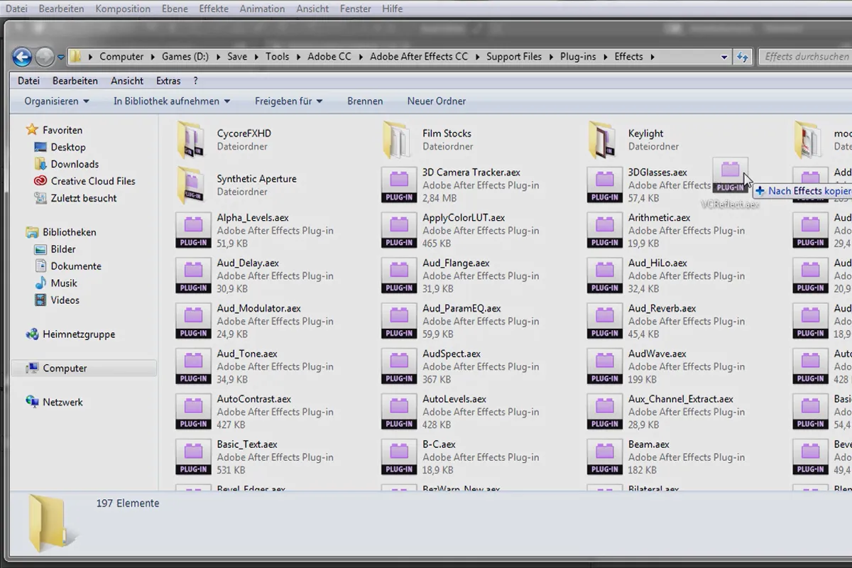
Task: Select the ApplyColorLUT.aex plug-in icon
Action: [x=399, y=231]
